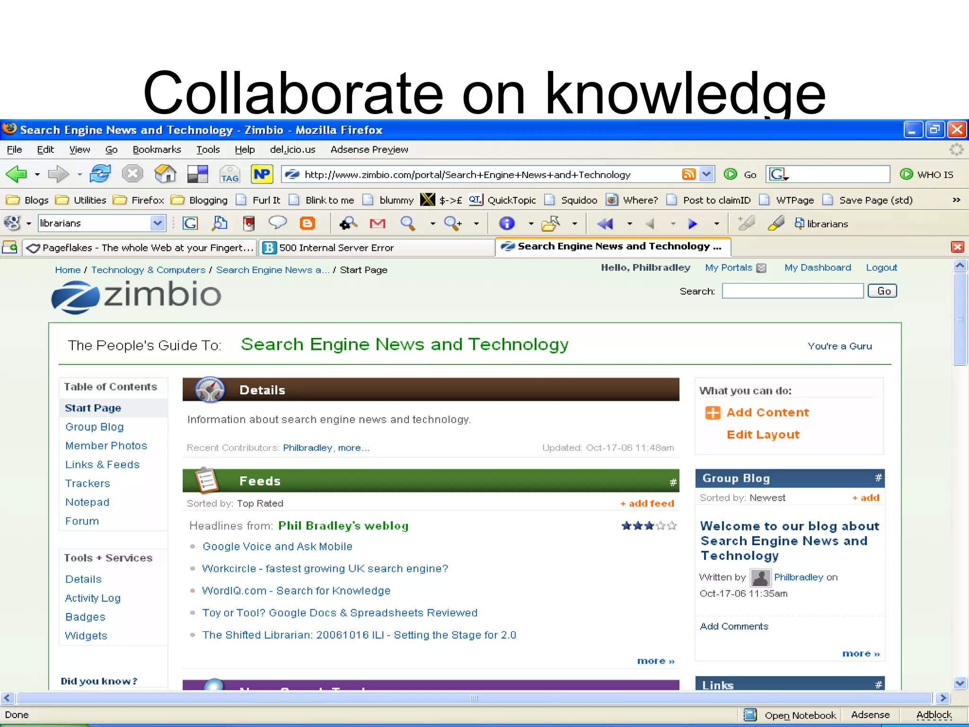
Task: Click the Blogger orange B icon
Action: (308, 223)
